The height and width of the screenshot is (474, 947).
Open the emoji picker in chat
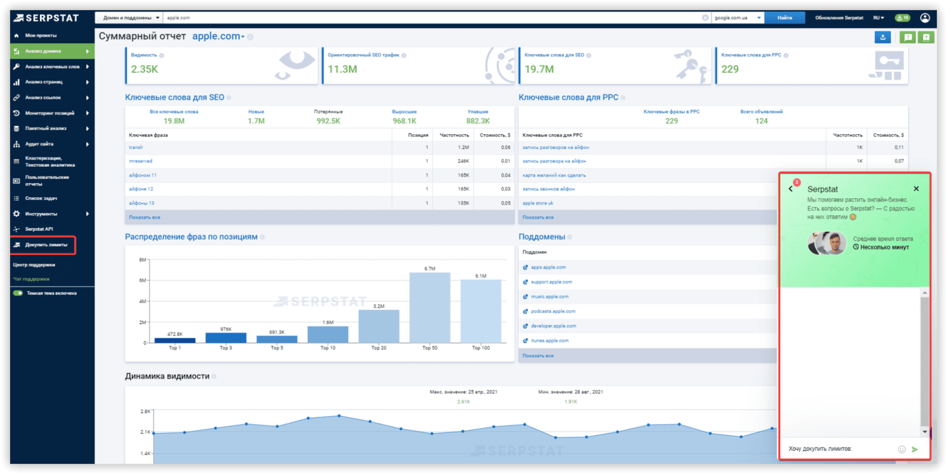coord(901,449)
